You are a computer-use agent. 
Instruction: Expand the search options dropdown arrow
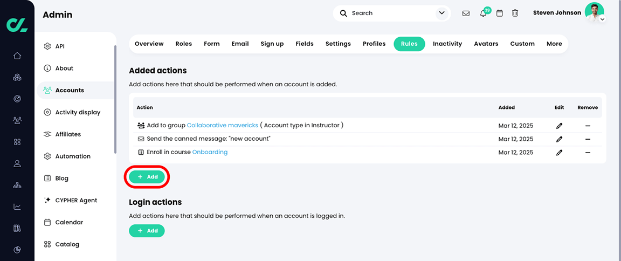pos(441,13)
